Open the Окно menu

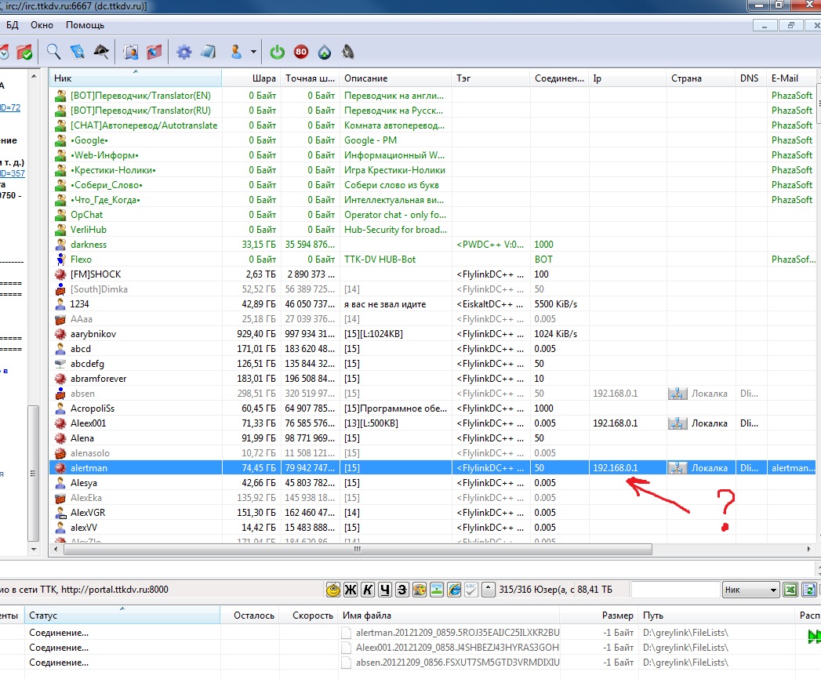pos(42,25)
